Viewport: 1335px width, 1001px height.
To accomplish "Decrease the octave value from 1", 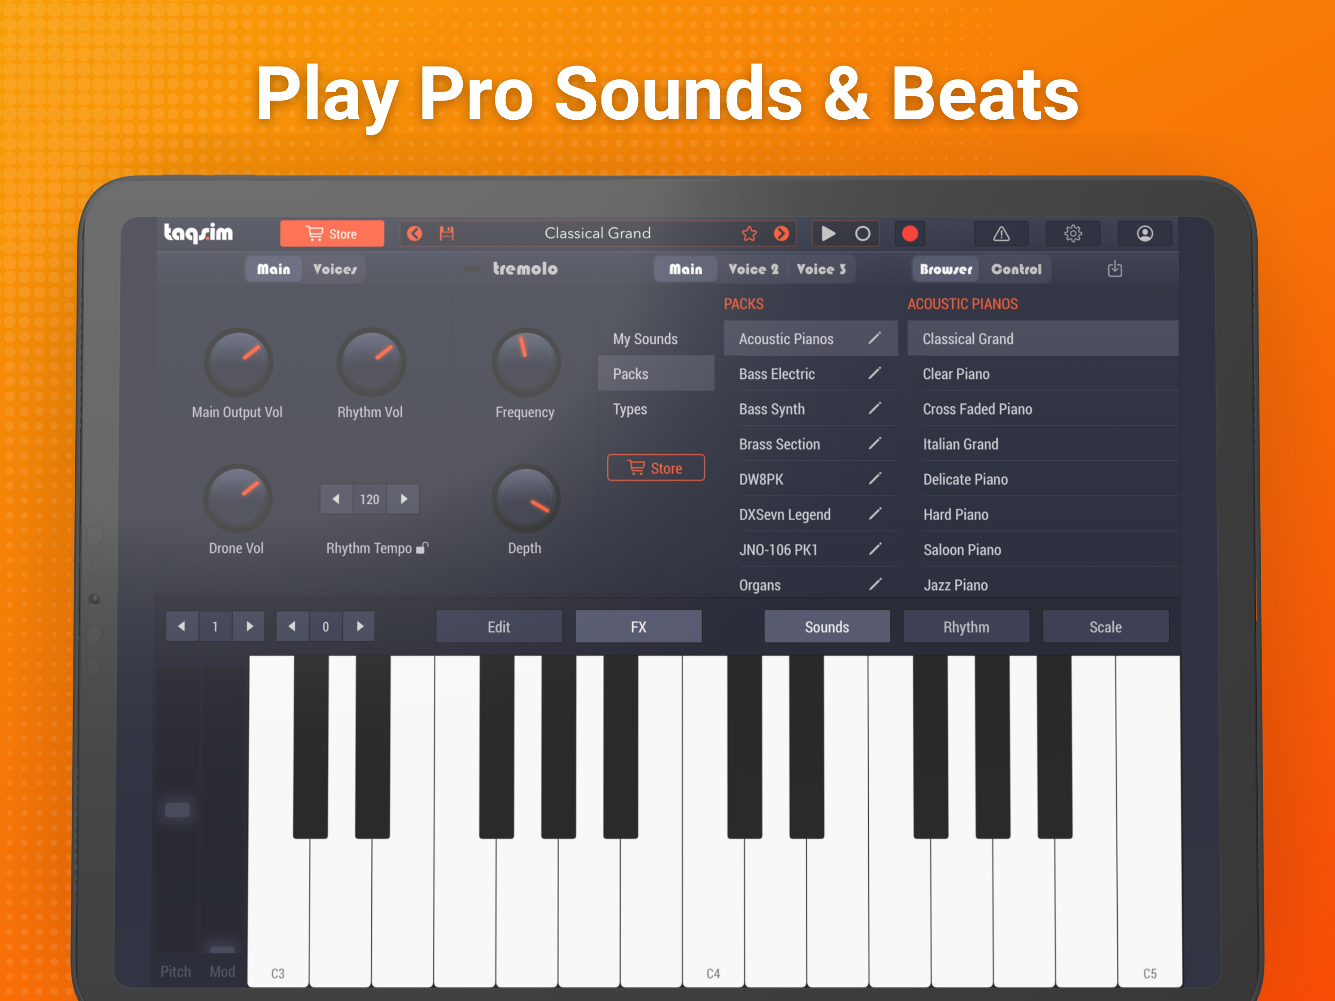I will coord(182,627).
